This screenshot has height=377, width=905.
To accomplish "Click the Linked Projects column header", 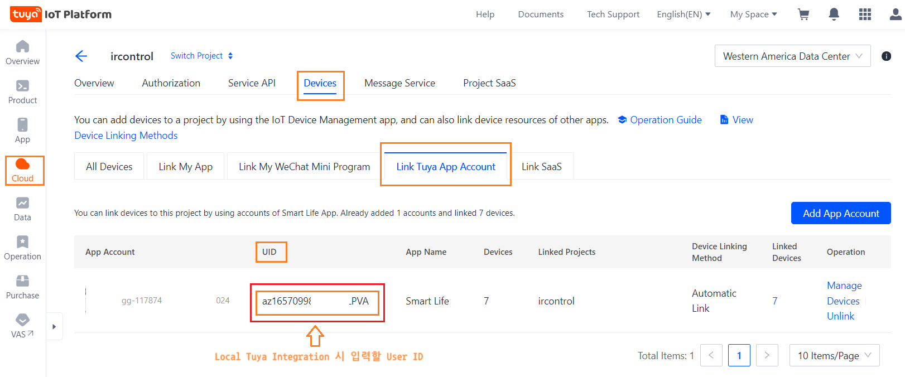I will [567, 252].
